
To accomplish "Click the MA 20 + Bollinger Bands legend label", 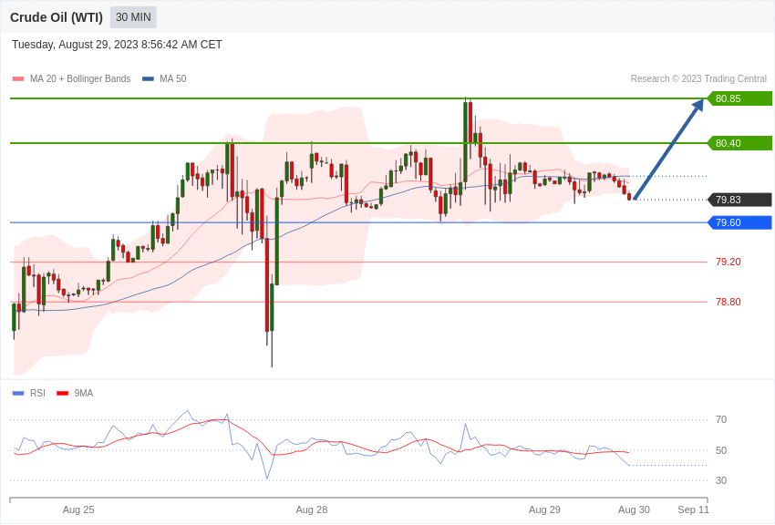I will click(80, 78).
